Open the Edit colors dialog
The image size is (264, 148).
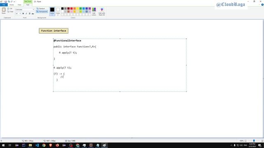[x=94, y=12]
